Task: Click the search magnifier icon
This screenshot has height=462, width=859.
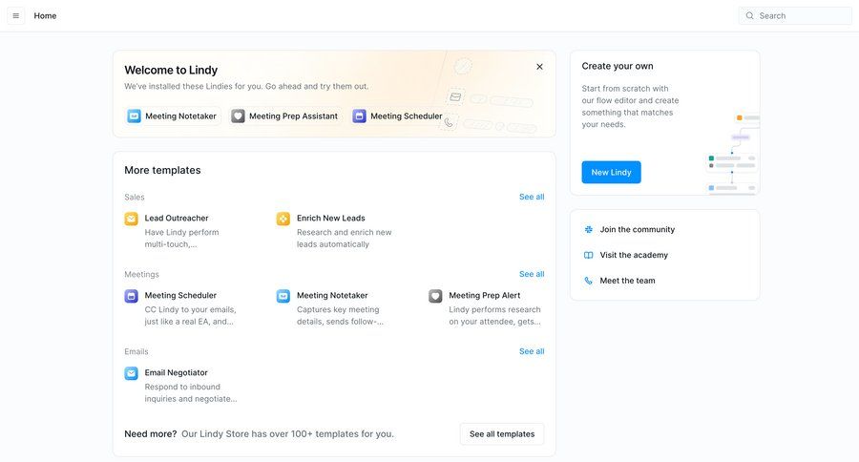Action: pyautogui.click(x=749, y=16)
